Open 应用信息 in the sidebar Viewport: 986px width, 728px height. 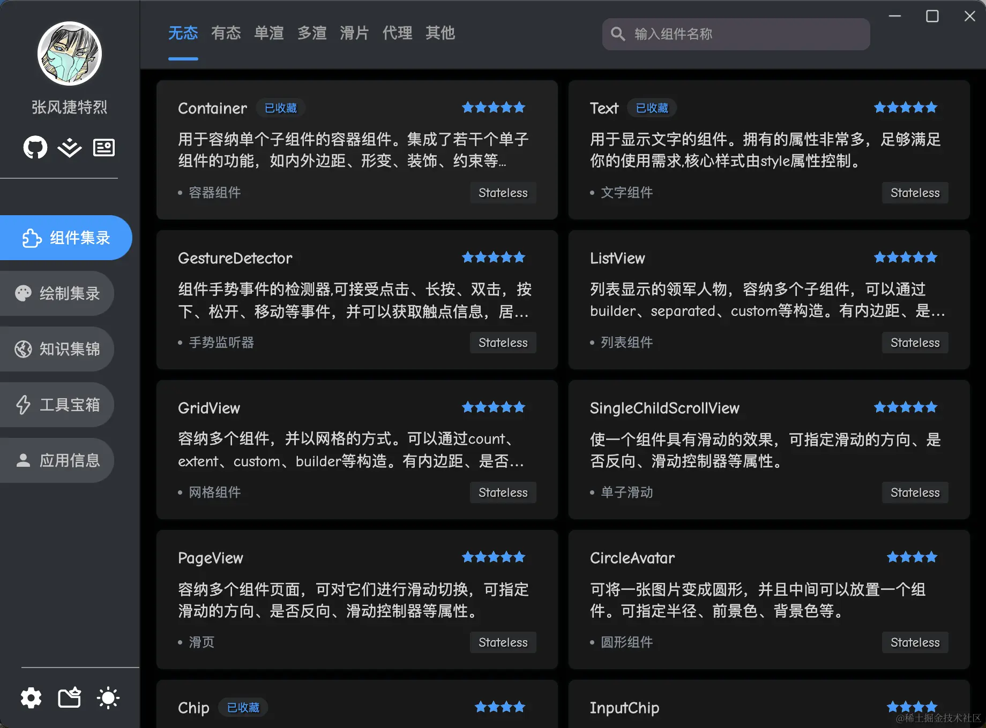pos(57,460)
